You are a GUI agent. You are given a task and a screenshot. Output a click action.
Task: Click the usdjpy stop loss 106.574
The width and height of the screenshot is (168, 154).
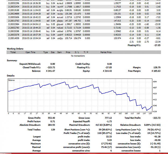(77, 38)
